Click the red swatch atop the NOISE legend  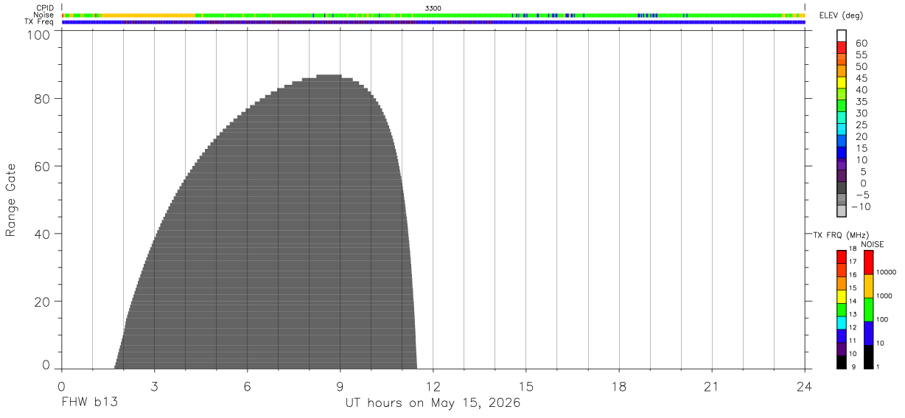click(869, 262)
